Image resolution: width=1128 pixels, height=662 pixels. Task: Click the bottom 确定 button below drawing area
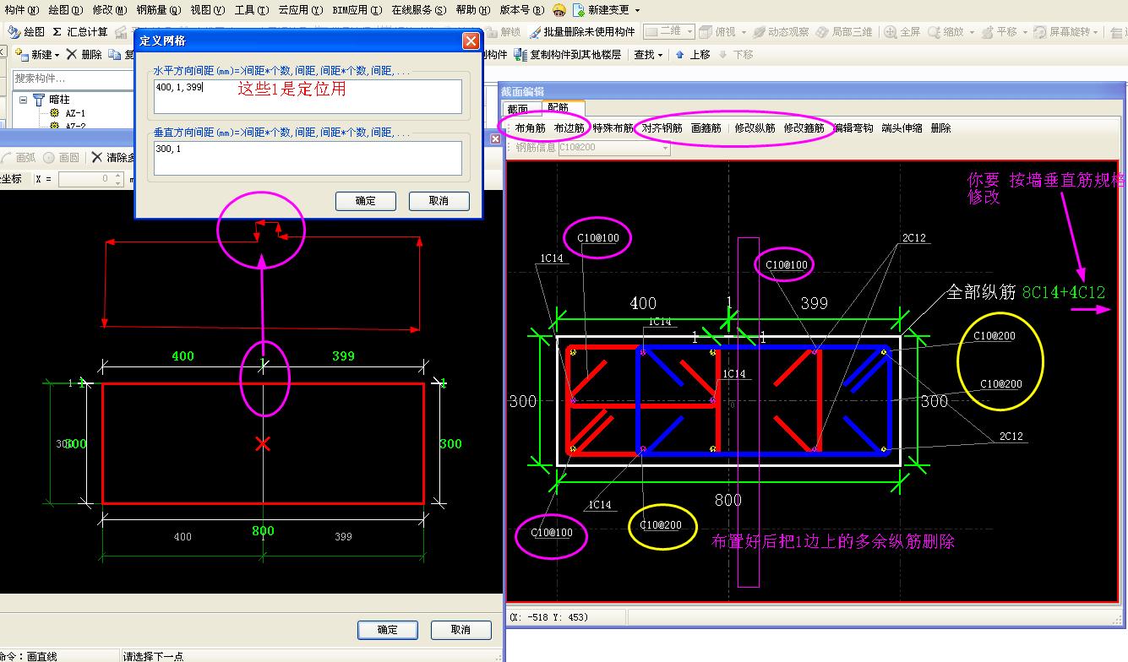tap(388, 630)
